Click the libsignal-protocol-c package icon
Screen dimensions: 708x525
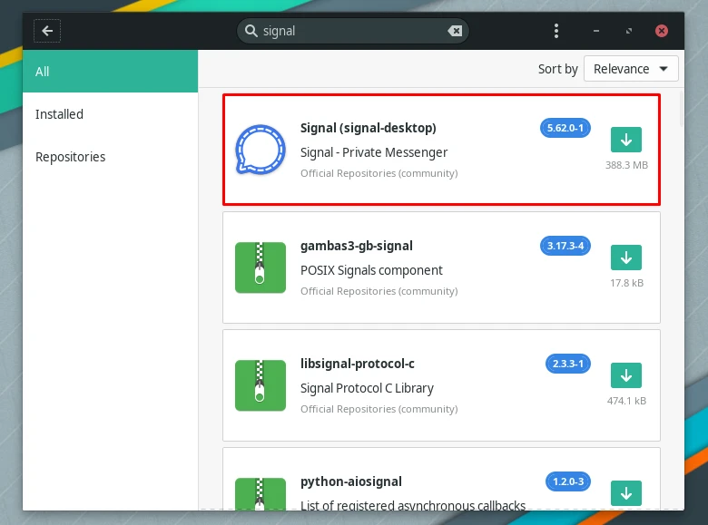(x=261, y=385)
